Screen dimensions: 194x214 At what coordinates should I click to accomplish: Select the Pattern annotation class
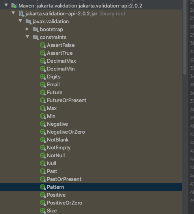tap(56, 187)
